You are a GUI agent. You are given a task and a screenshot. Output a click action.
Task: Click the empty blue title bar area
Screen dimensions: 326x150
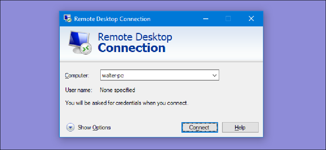(x=174, y=18)
